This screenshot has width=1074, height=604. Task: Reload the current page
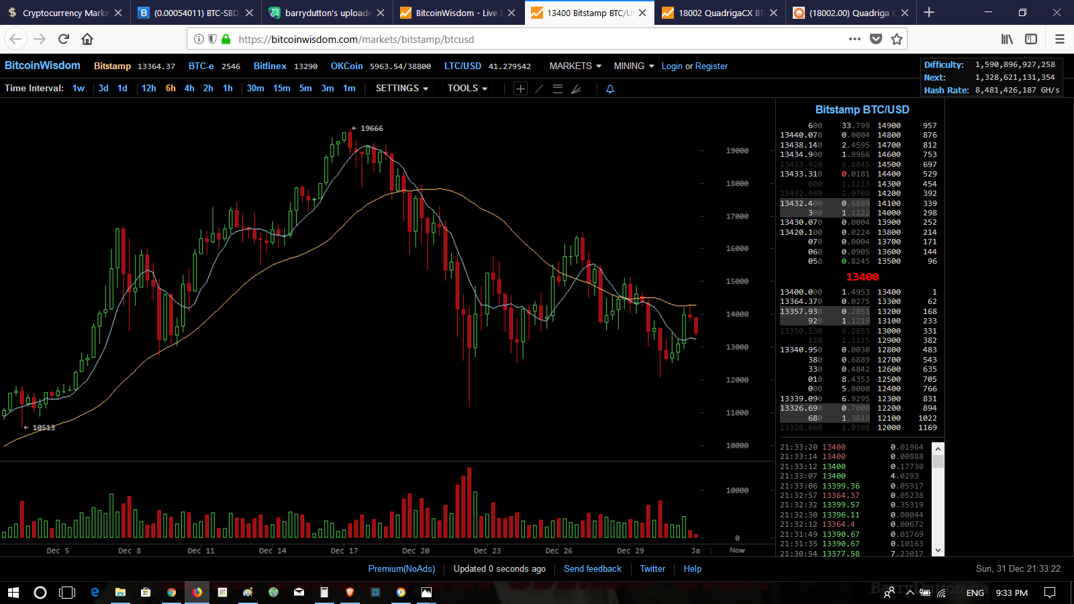64,39
